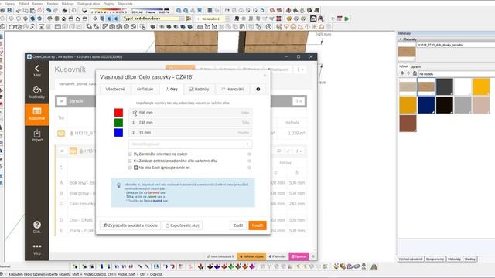Click the collapse icon beside Shrnutí
This screenshot has height=278, width=495.
click(62, 101)
